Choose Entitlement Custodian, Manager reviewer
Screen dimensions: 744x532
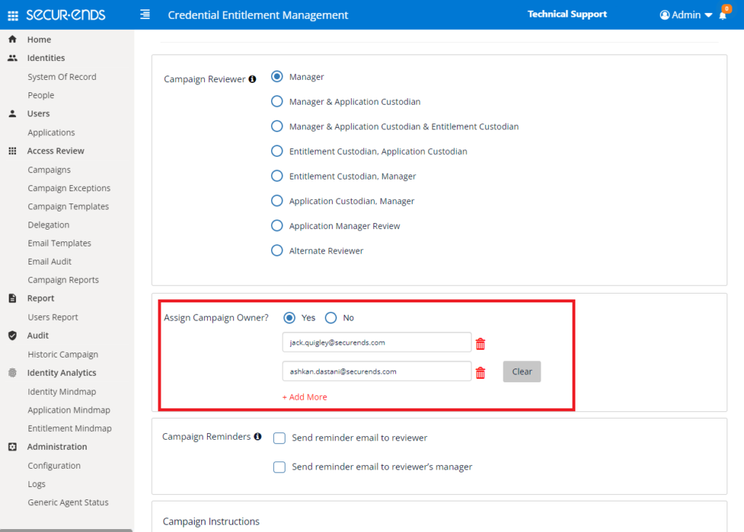(x=277, y=176)
